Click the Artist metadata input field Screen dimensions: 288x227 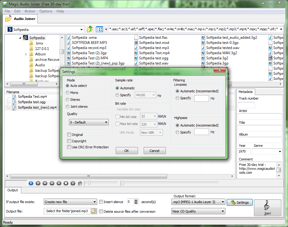(260, 116)
